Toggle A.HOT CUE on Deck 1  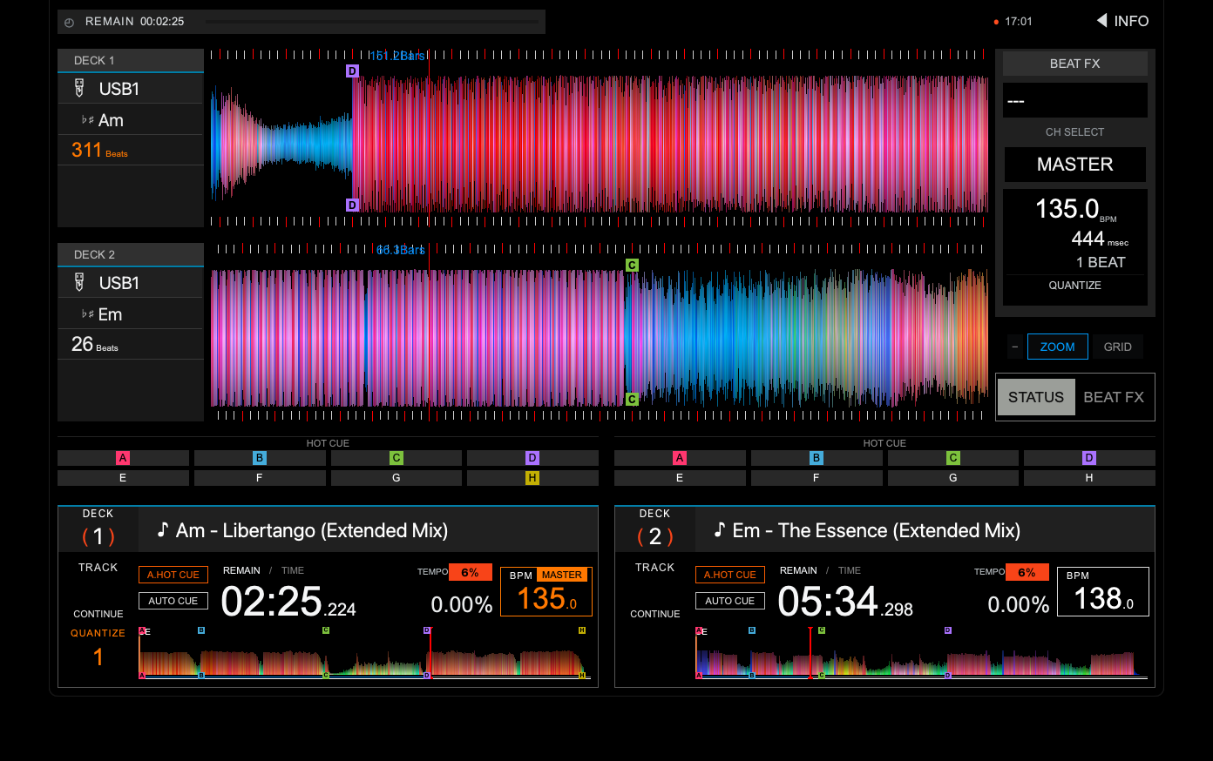click(x=173, y=575)
